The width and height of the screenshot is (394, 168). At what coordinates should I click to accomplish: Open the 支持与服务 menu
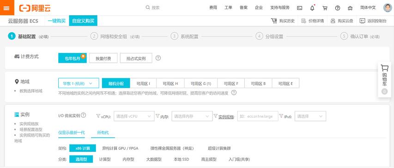point(279,7)
